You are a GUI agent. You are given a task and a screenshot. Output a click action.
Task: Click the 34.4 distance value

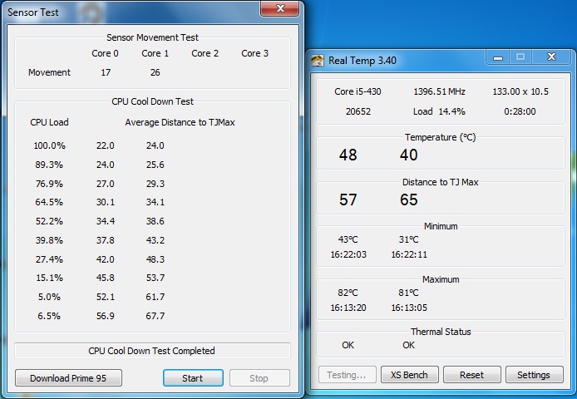(106, 221)
